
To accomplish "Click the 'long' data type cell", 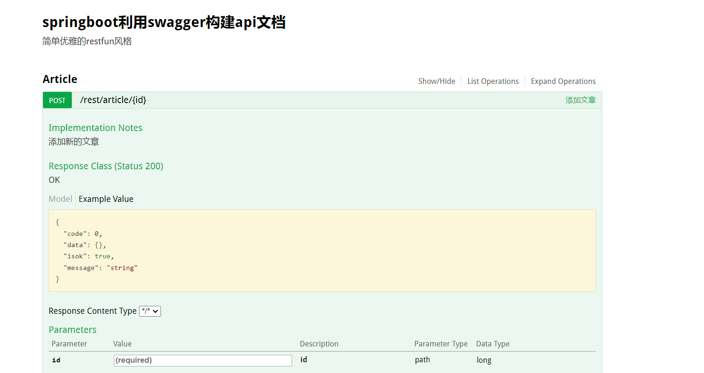I will coord(484,360).
